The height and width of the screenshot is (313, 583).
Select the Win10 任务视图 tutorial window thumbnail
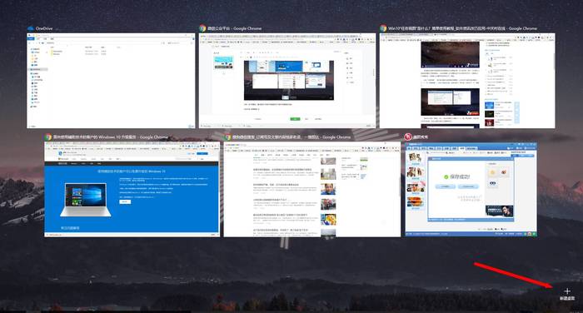(467, 81)
